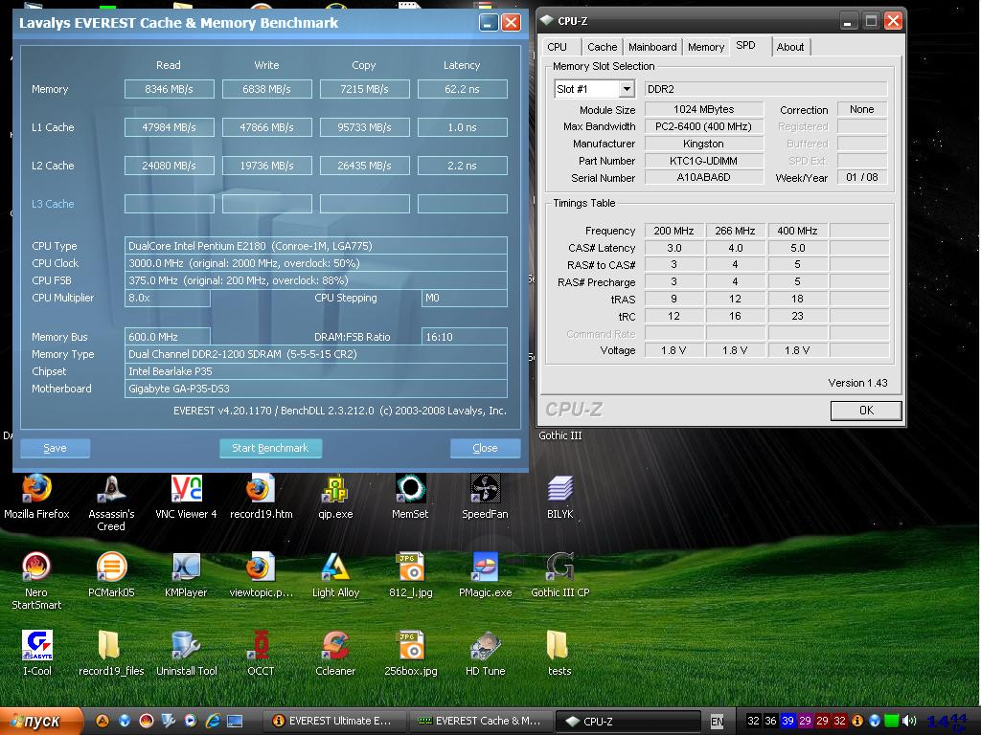Click Max Bandwidth PC2-6400 (400 MHz) field
The height and width of the screenshot is (735, 981).
pyautogui.click(x=703, y=126)
